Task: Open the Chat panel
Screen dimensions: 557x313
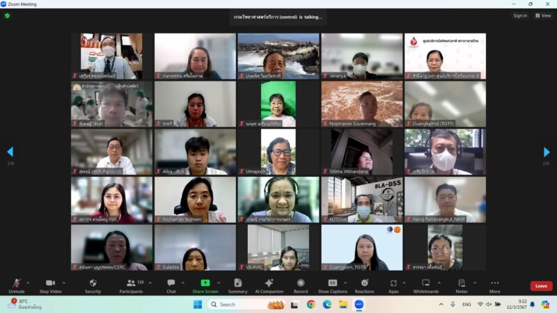Action: [171, 286]
